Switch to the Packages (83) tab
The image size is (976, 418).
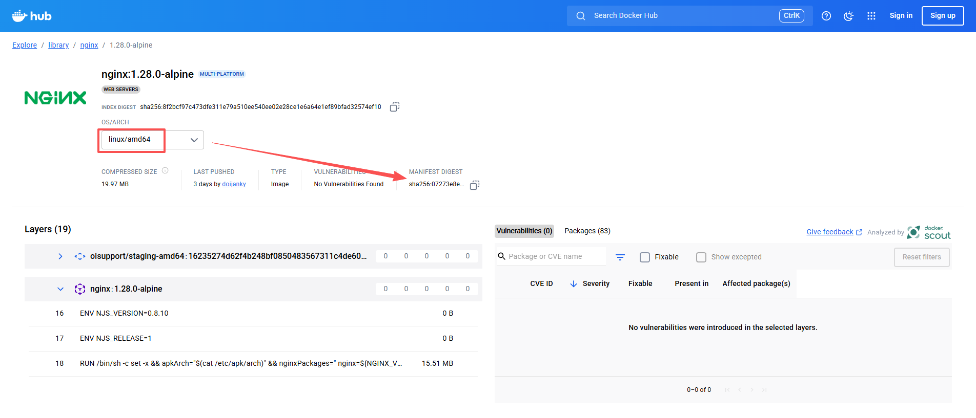[587, 231]
